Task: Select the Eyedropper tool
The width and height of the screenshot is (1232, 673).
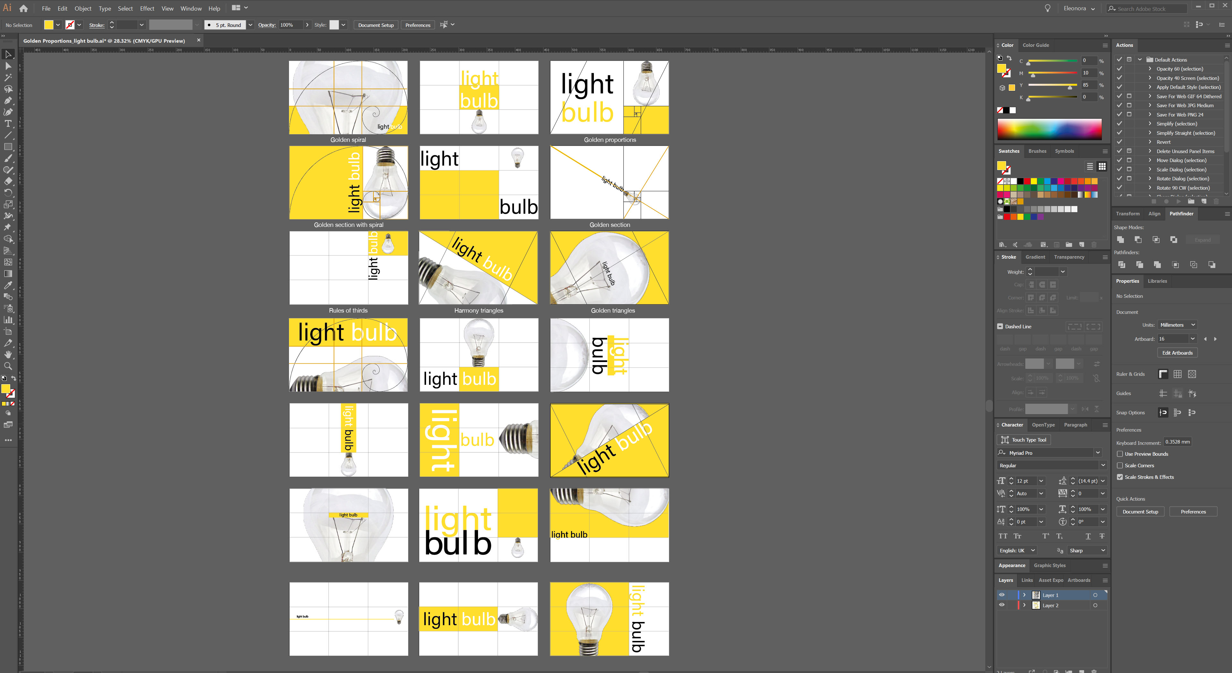Action: (8, 286)
